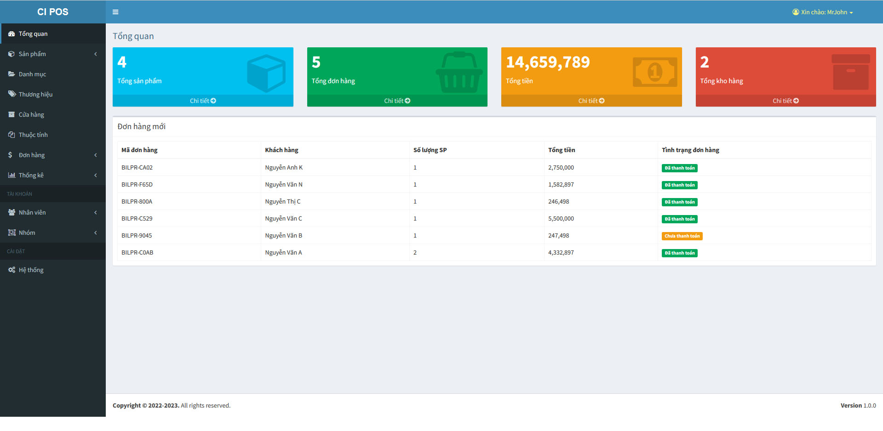The height and width of the screenshot is (431, 883).
Task: Click the Danh mục folder icon
Action: [x=11, y=74]
